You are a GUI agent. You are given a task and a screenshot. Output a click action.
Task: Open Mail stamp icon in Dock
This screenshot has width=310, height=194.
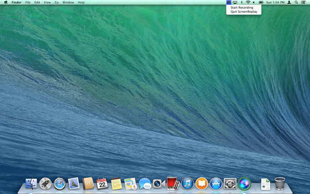[74, 184]
